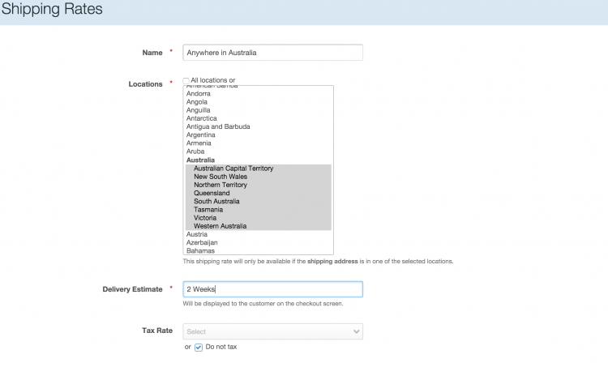The height and width of the screenshot is (367, 608).
Task: Uncheck the Do not tax checkbox
Action: tap(199, 348)
